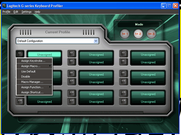Select the G6 key button
This screenshot has height=135, width=181.
(123, 62)
